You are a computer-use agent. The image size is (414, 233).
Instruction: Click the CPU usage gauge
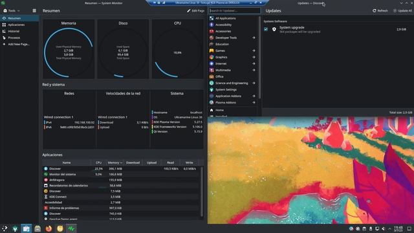click(177, 52)
